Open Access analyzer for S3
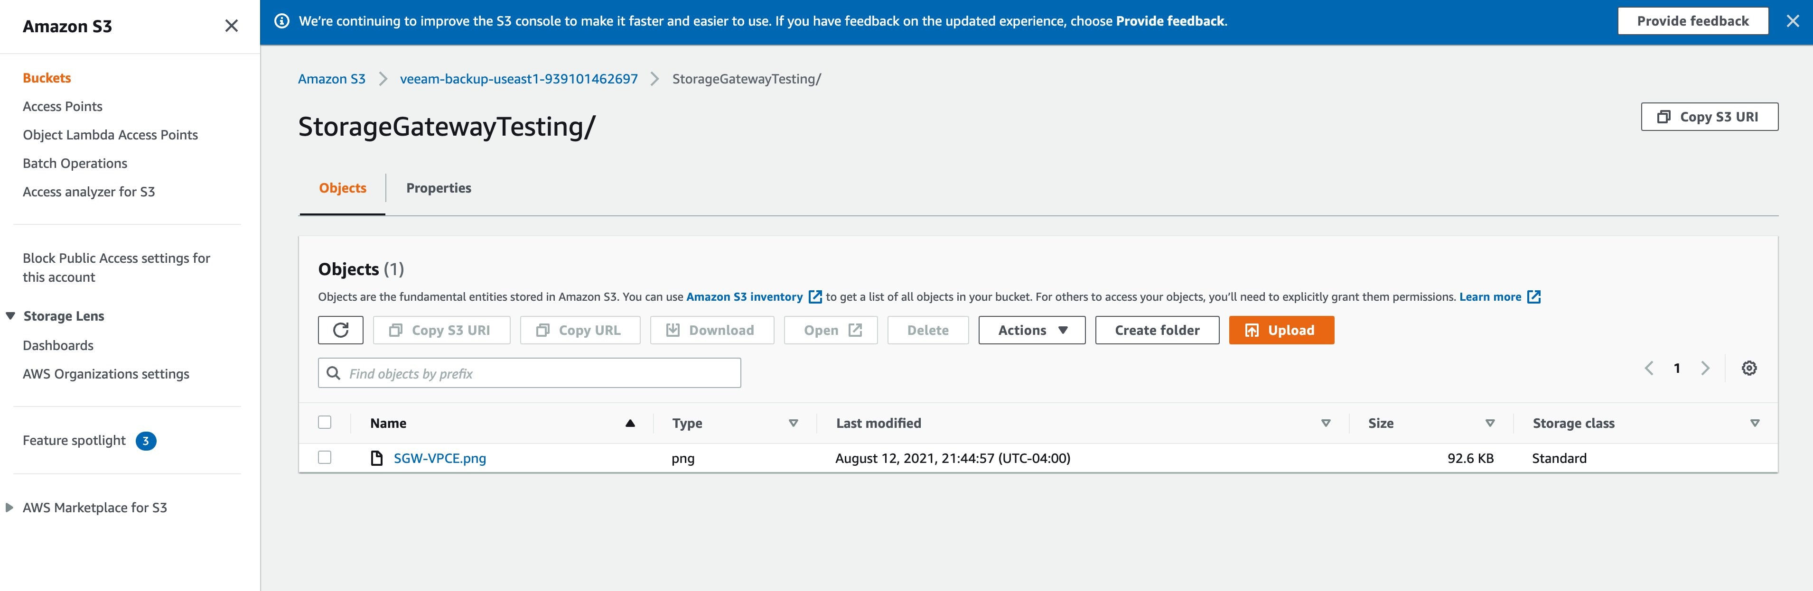Viewport: 1813px width, 591px height. click(89, 192)
